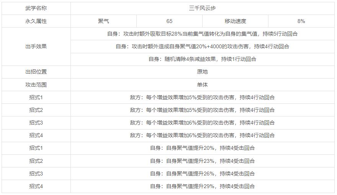Click the 出手效果 row label
The width and height of the screenshot is (337, 195).
click(36, 46)
